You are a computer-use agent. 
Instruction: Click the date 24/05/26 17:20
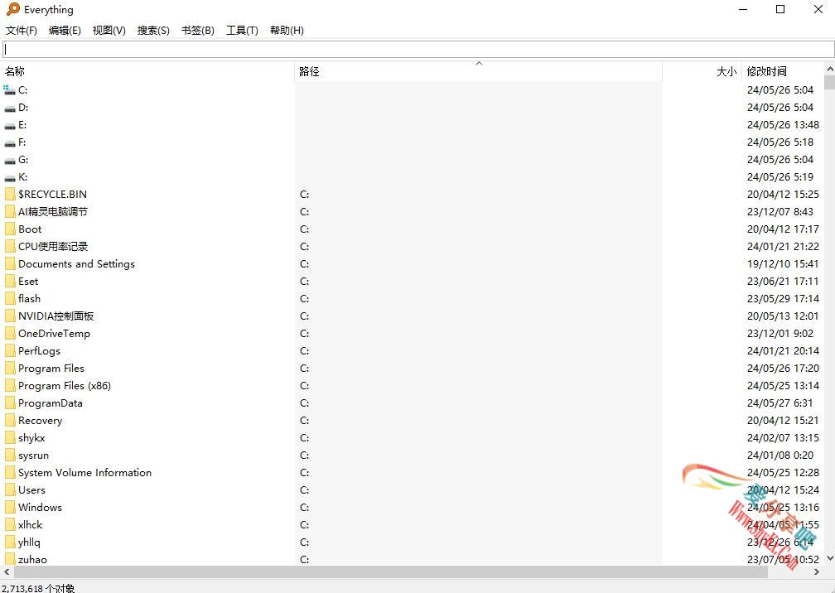click(x=783, y=369)
